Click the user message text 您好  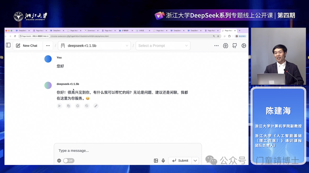[60, 66]
